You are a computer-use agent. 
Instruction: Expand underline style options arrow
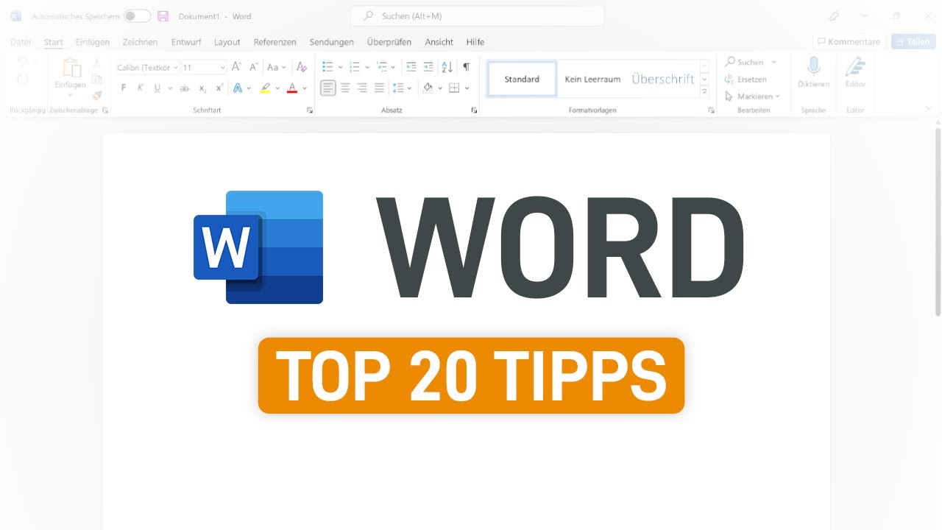point(170,88)
